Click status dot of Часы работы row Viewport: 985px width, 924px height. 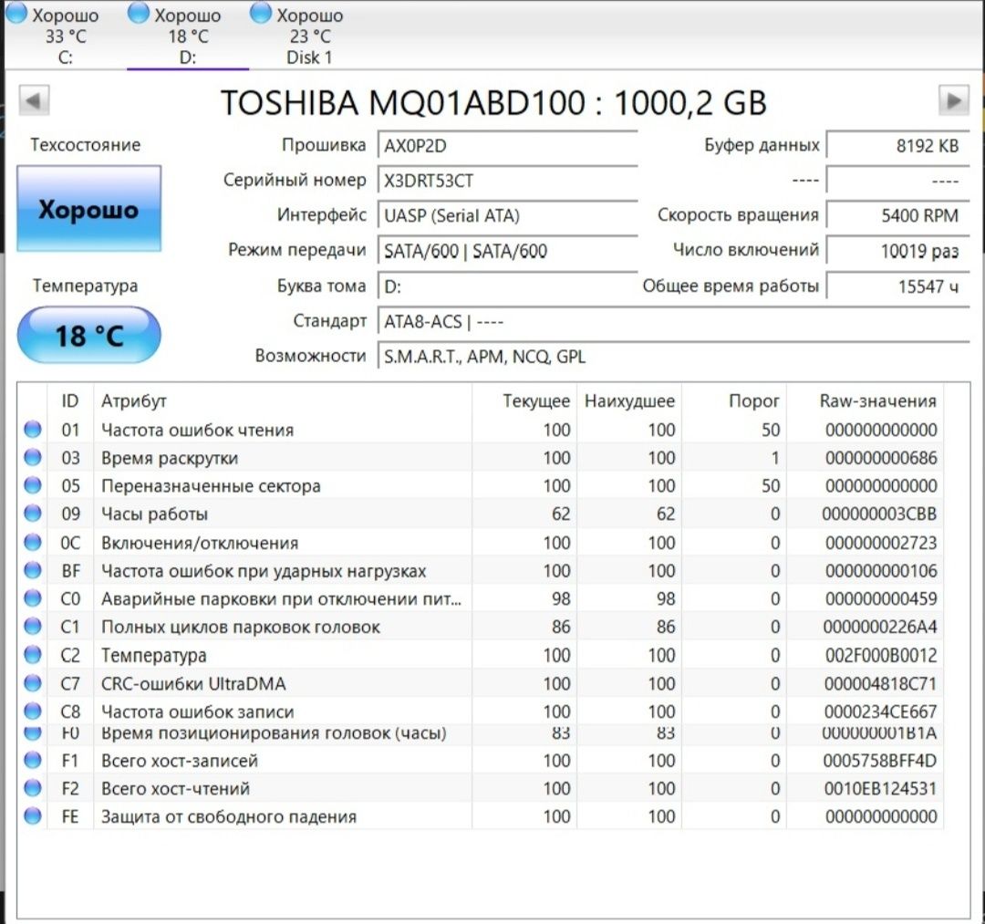(x=33, y=514)
